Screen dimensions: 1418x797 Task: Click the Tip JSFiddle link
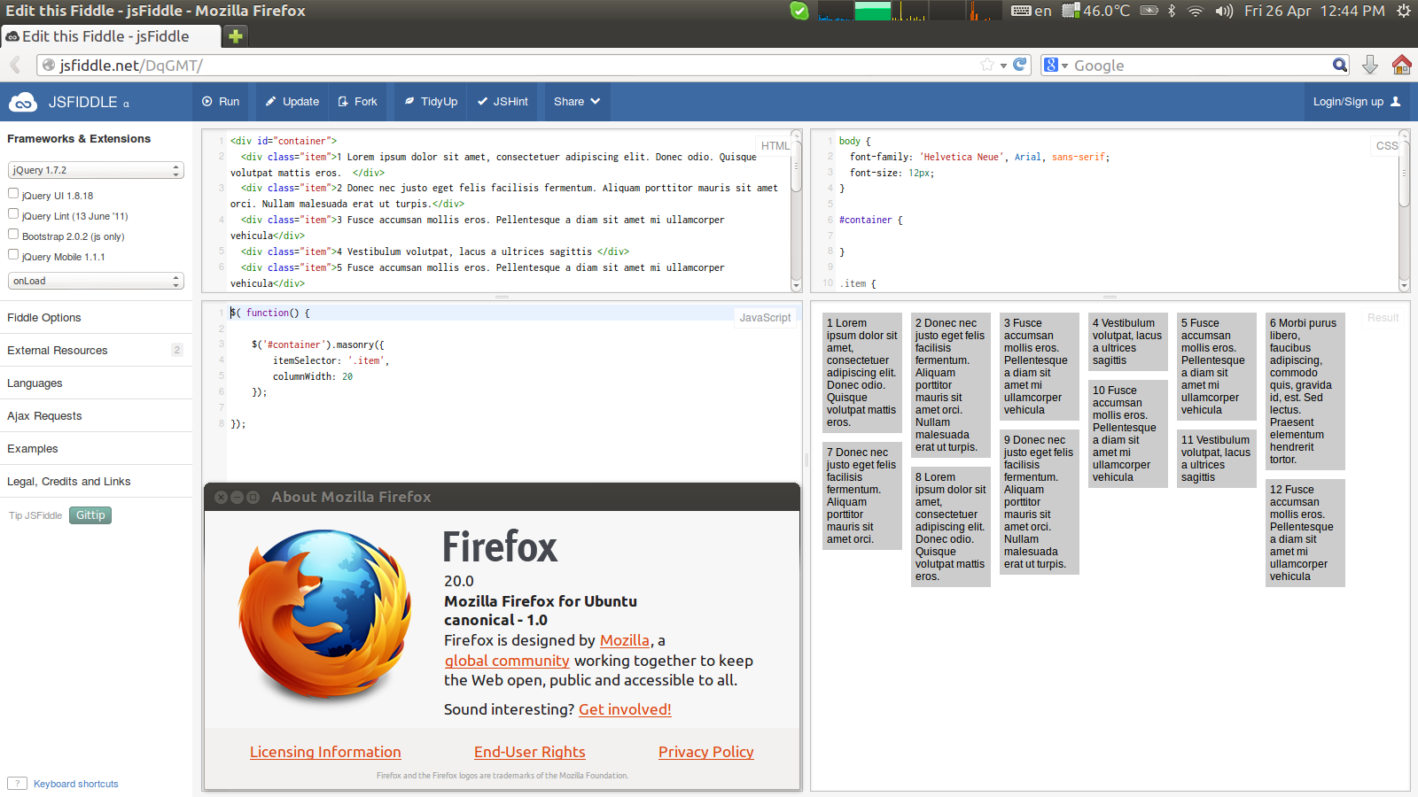[x=35, y=515]
